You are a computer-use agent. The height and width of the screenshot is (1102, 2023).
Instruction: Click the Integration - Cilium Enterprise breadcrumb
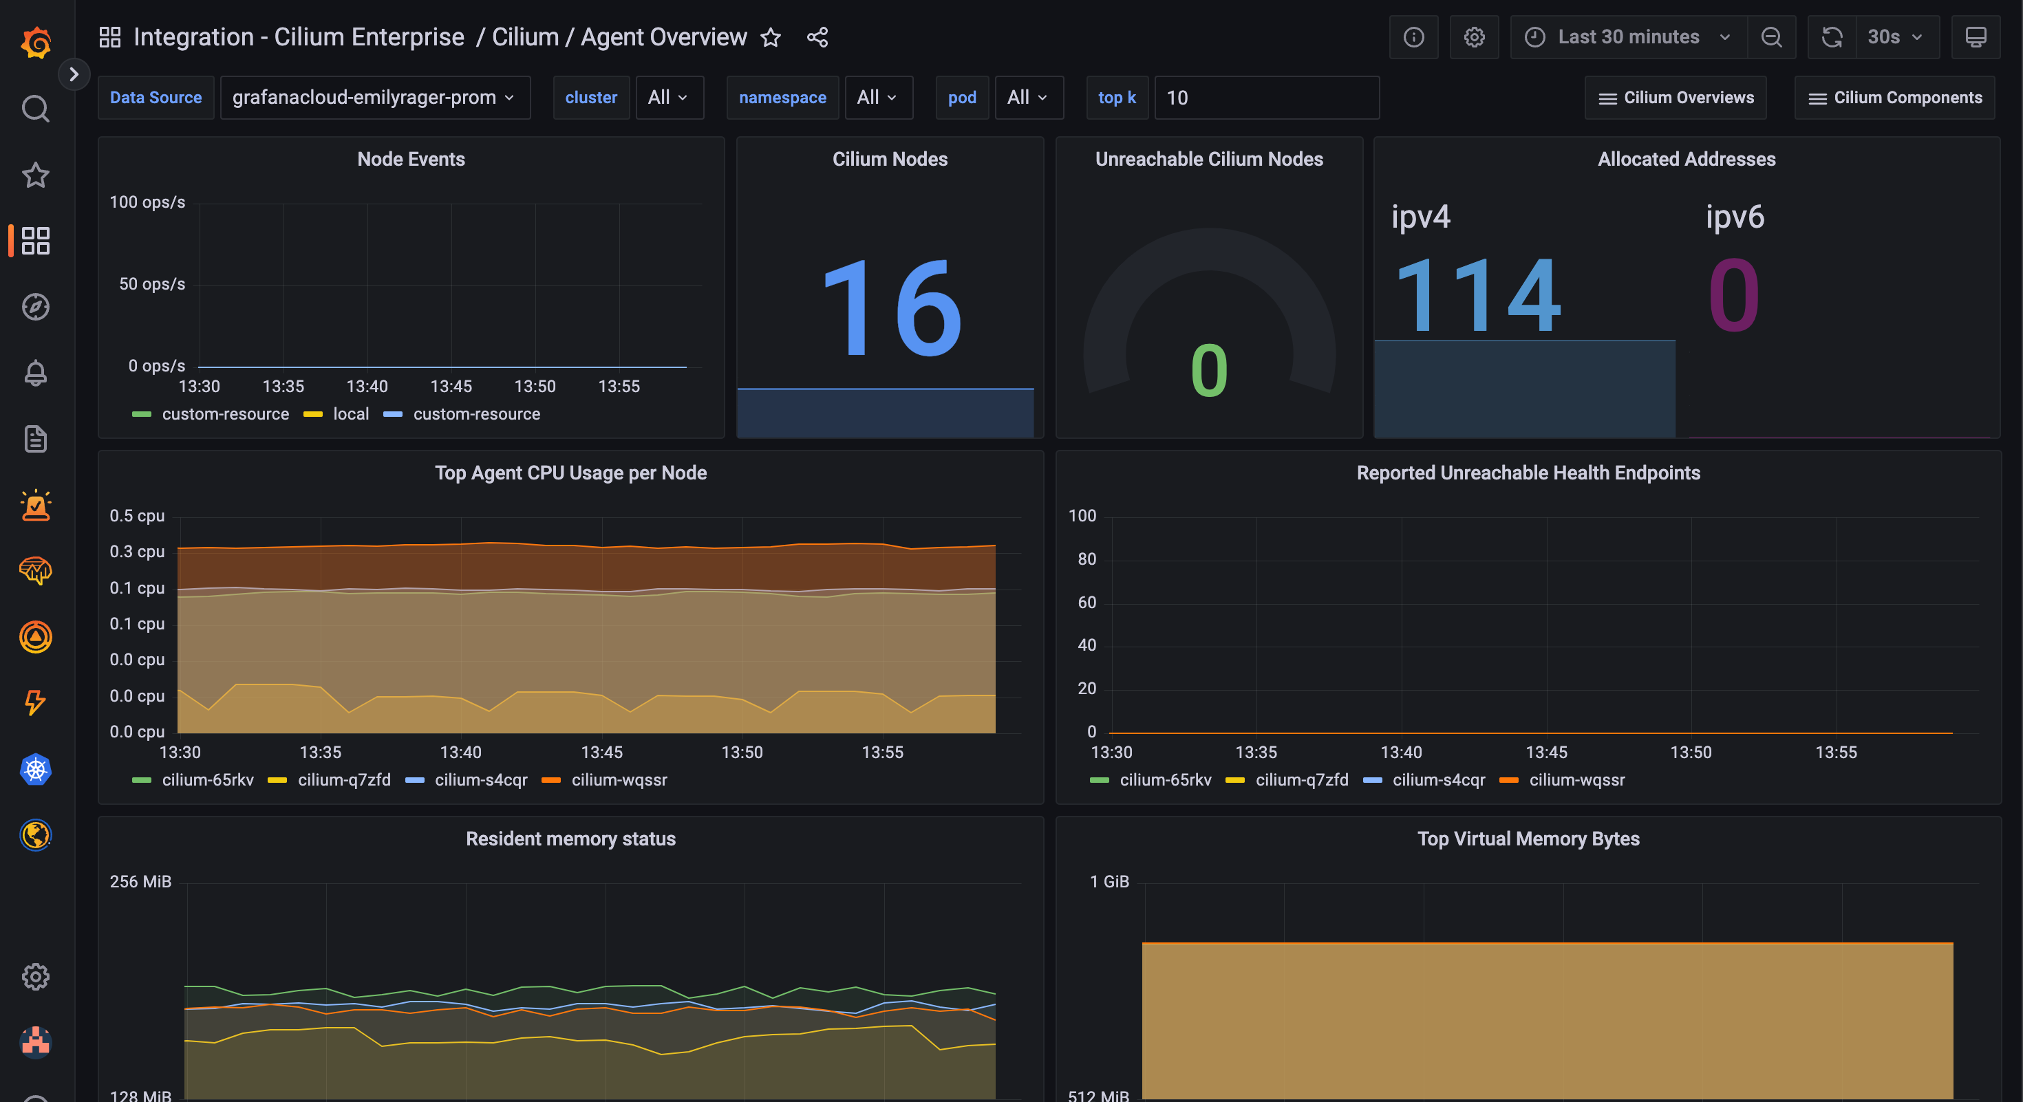pyautogui.click(x=299, y=37)
